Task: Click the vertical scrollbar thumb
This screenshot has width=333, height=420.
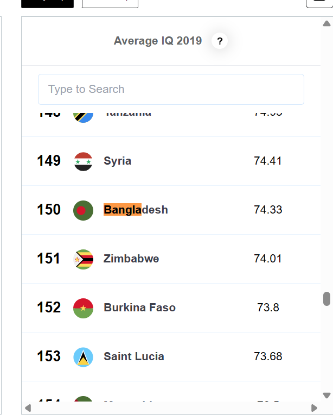Action: coord(326,299)
